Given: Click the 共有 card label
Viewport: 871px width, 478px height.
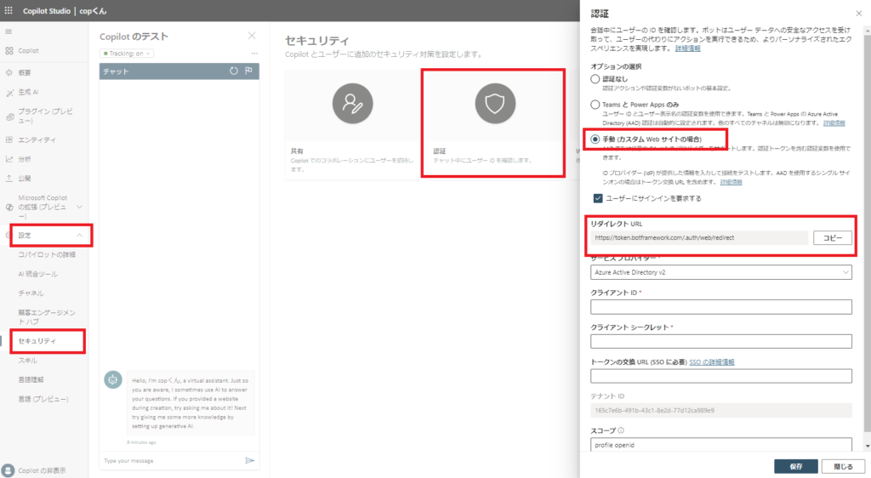Looking at the screenshot, I should [297, 151].
